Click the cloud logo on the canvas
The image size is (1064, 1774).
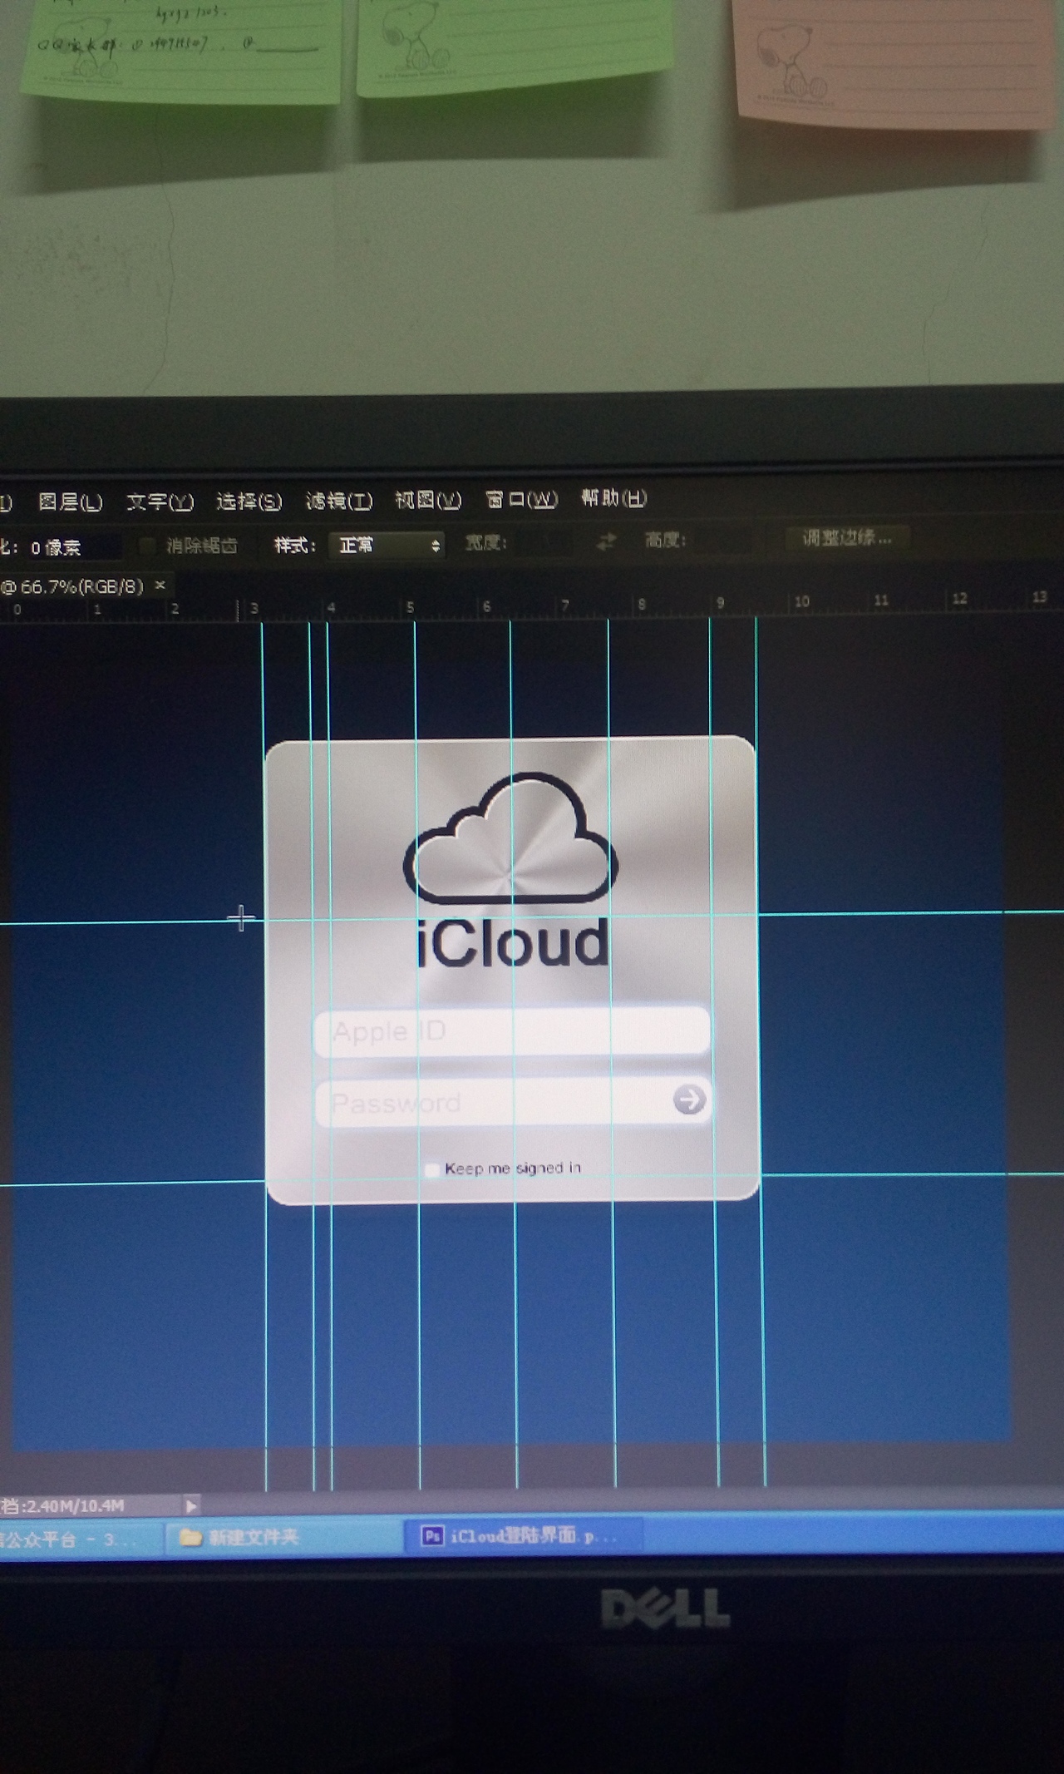(x=510, y=838)
